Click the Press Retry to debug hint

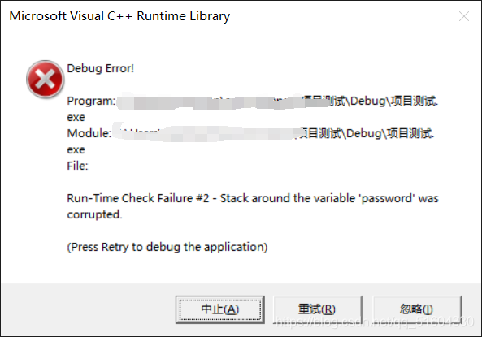[x=167, y=248]
